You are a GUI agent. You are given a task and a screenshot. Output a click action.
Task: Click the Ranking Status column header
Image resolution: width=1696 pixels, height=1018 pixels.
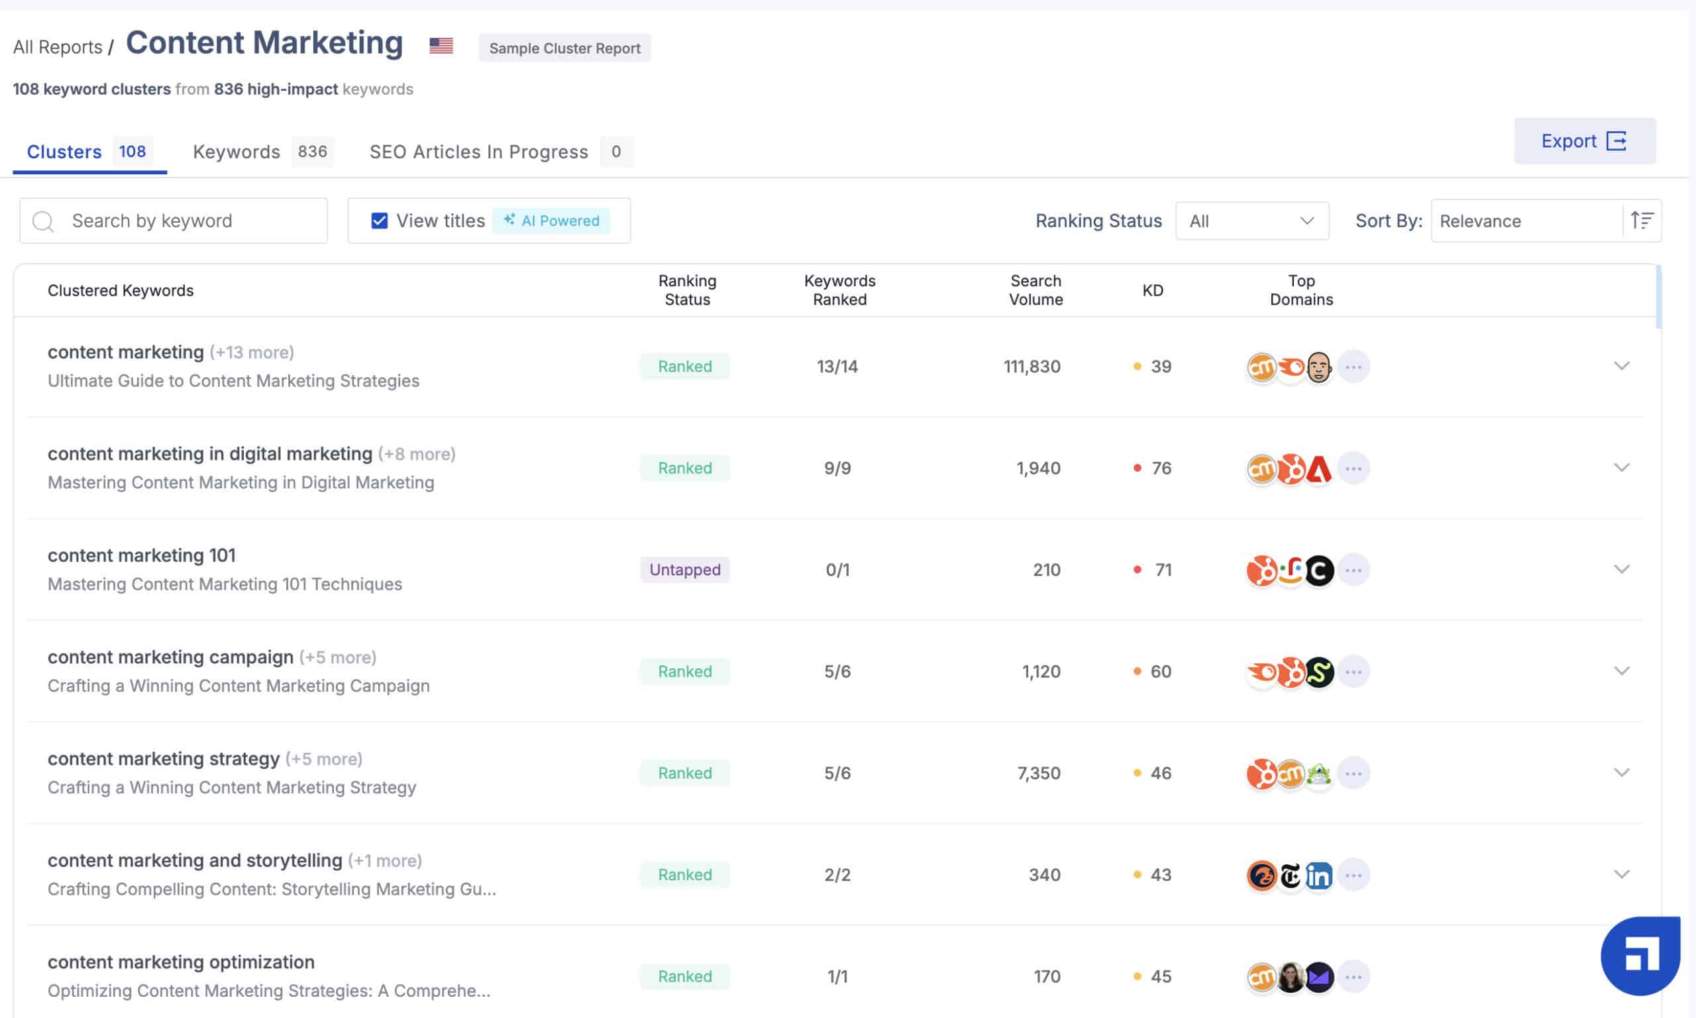[687, 290]
